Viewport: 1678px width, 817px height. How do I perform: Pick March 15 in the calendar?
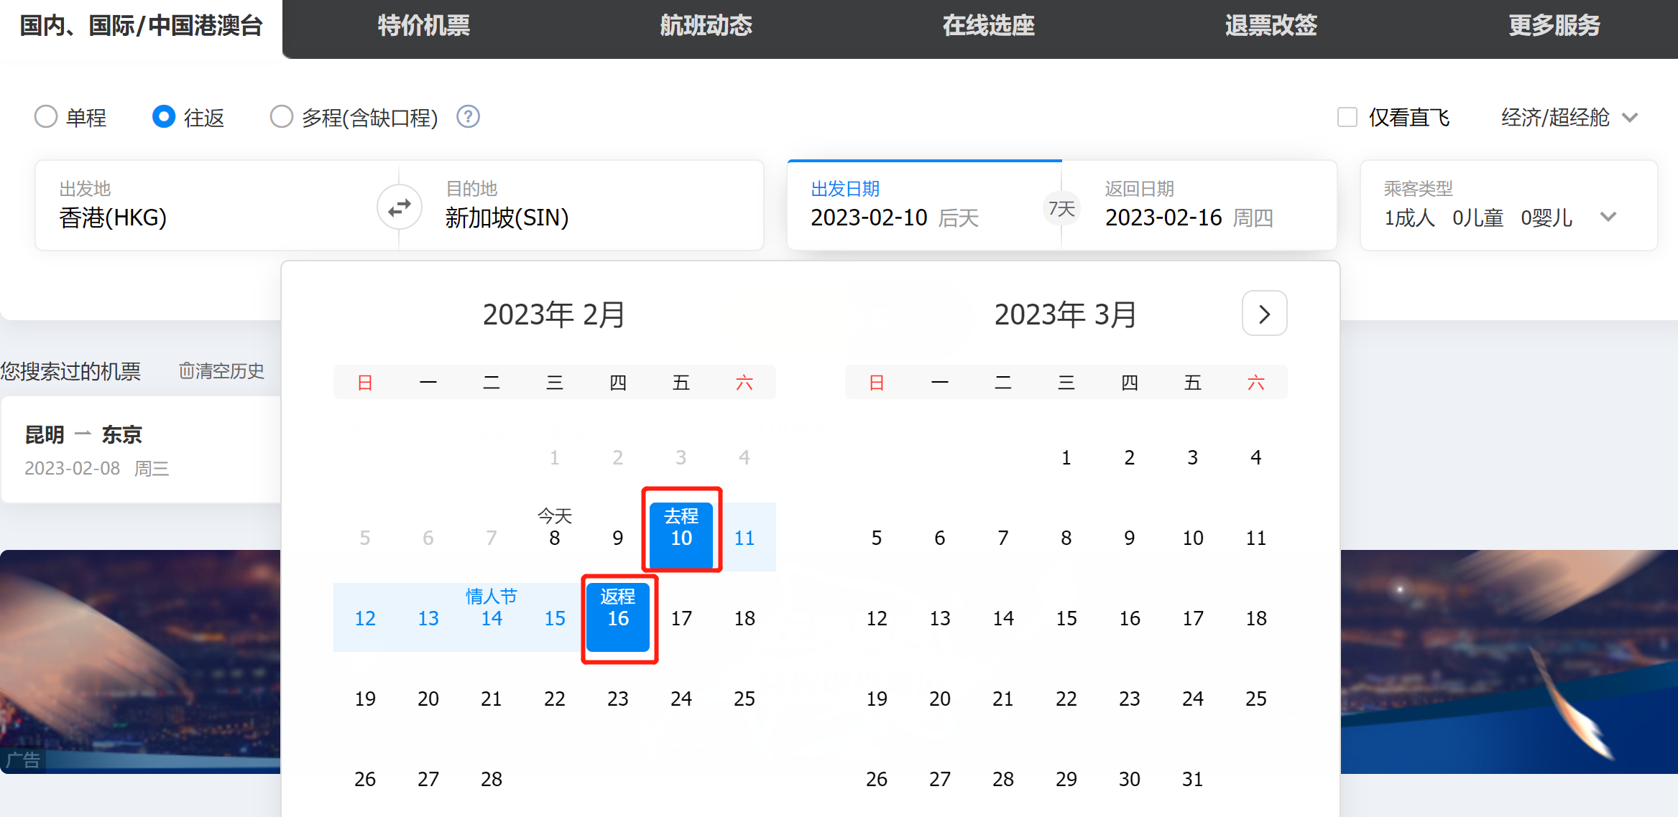coord(1066,618)
